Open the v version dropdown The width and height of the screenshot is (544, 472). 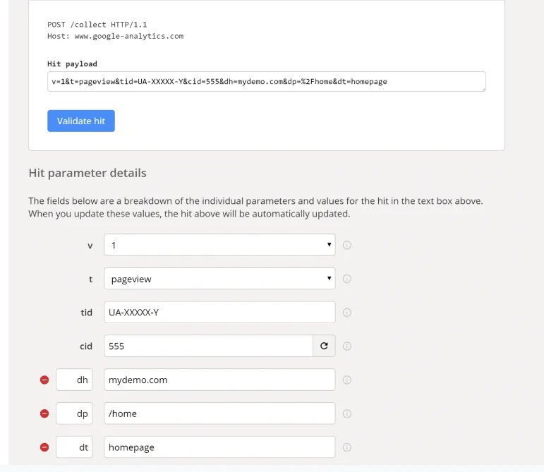(219, 245)
